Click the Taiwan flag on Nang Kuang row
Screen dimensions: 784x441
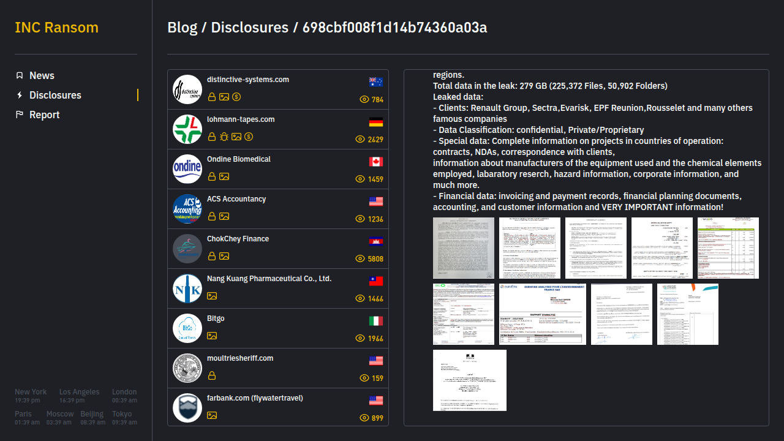click(375, 281)
